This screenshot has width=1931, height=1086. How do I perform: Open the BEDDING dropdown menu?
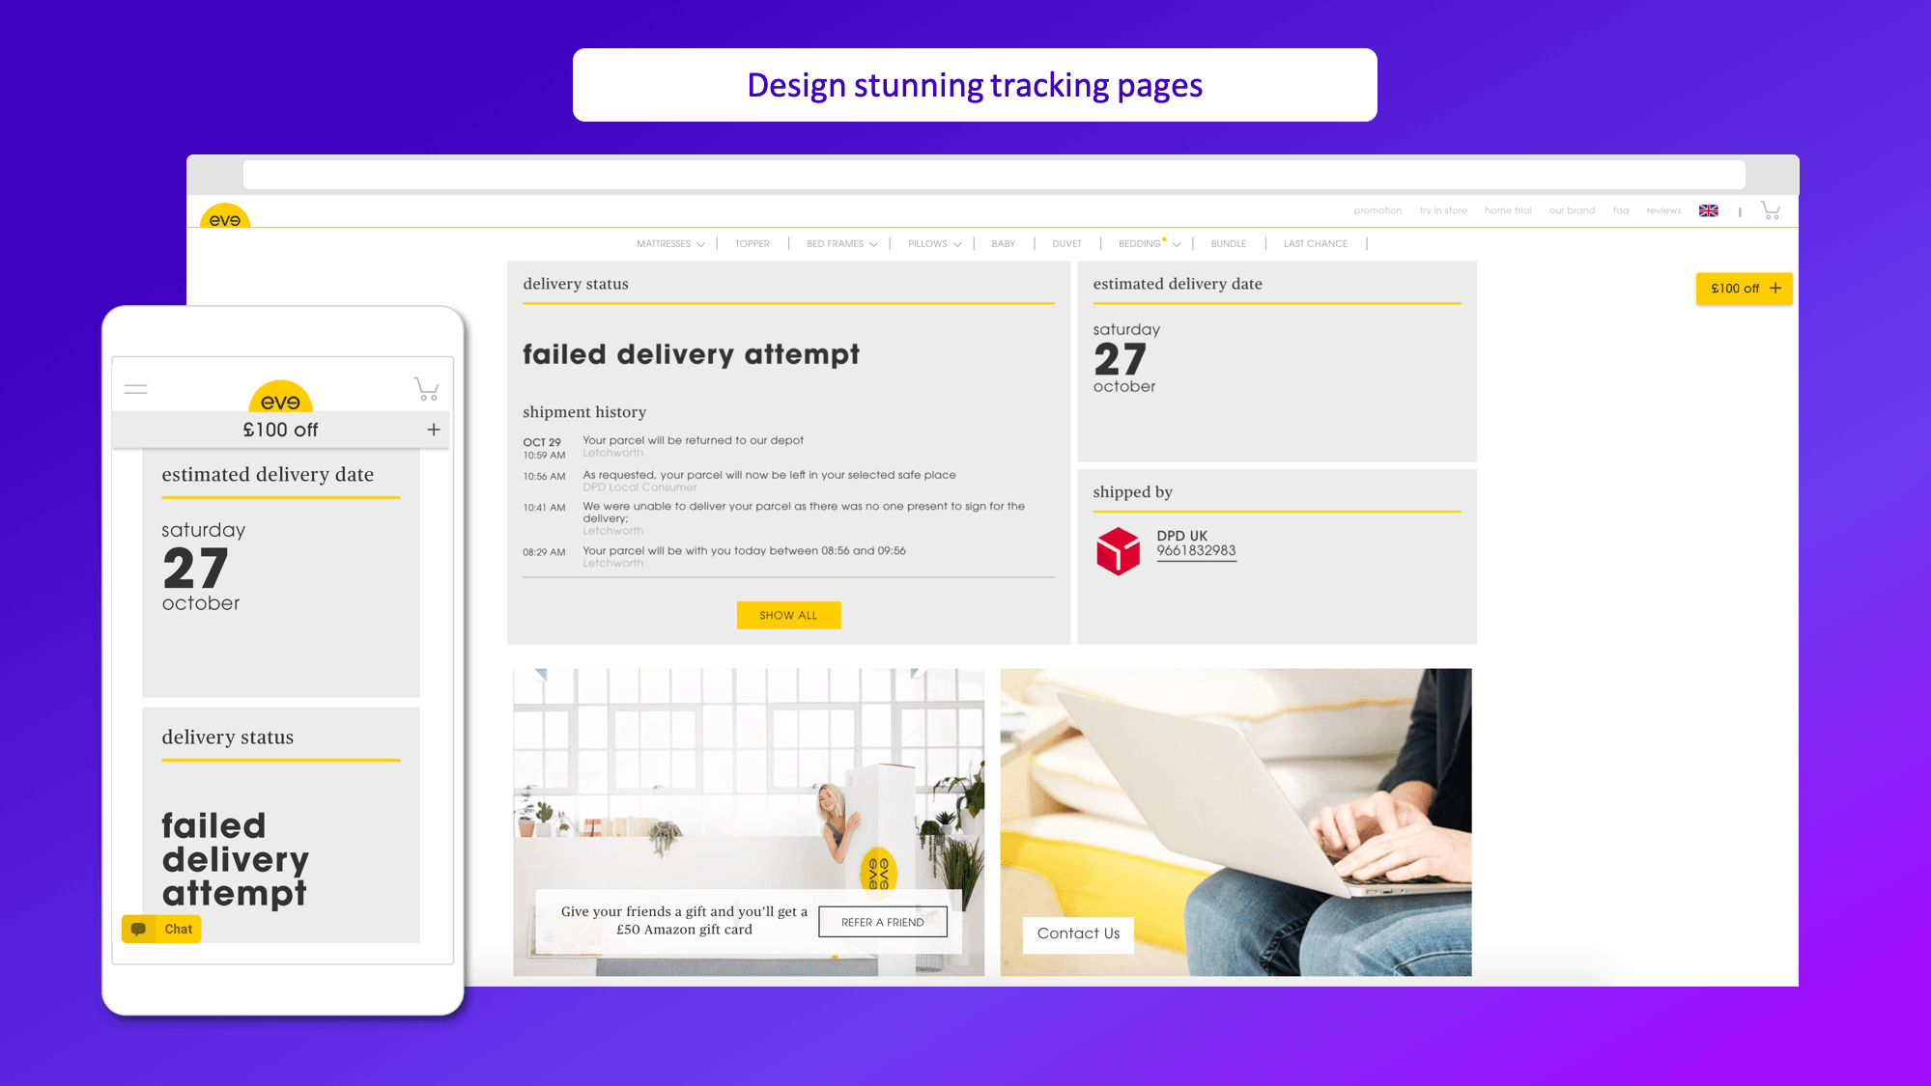(1145, 242)
